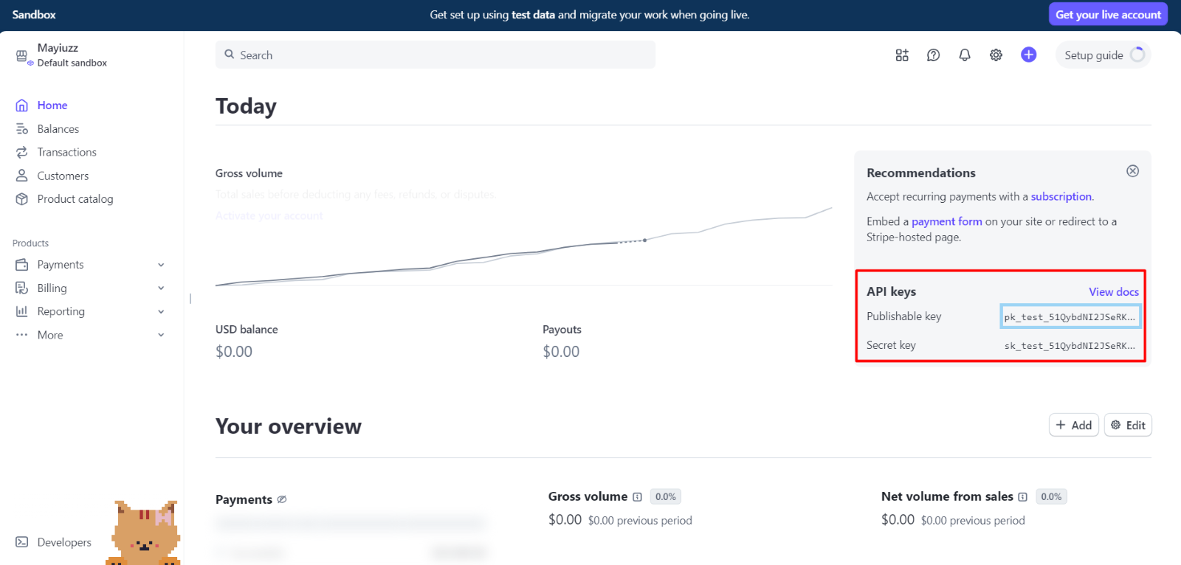This screenshot has height=565, width=1181.
Task: Click the Net volume 0.0% badge
Action: 1051,497
